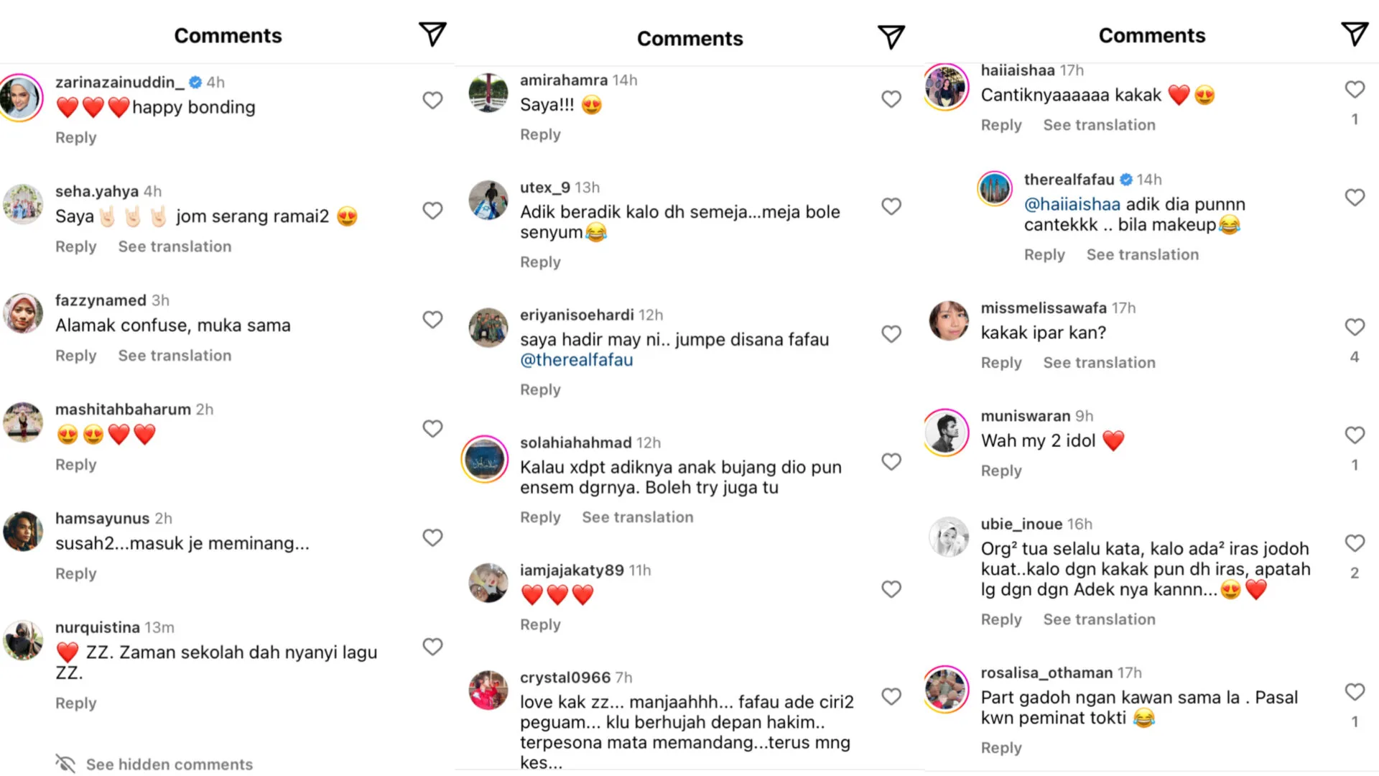Heart the comment by utex_9

coord(891,207)
